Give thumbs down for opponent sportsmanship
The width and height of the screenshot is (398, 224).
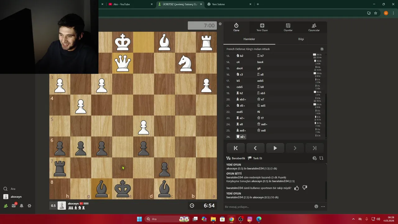(x=305, y=188)
